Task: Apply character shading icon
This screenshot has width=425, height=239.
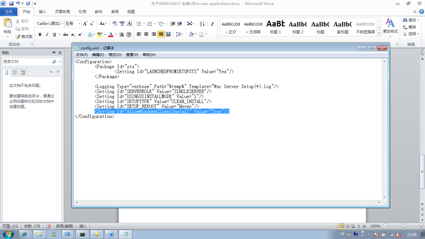Action: coord(122,35)
